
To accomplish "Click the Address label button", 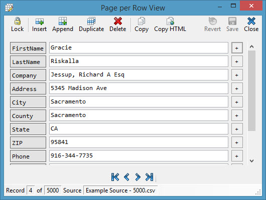I will pyautogui.click(x=28, y=88).
